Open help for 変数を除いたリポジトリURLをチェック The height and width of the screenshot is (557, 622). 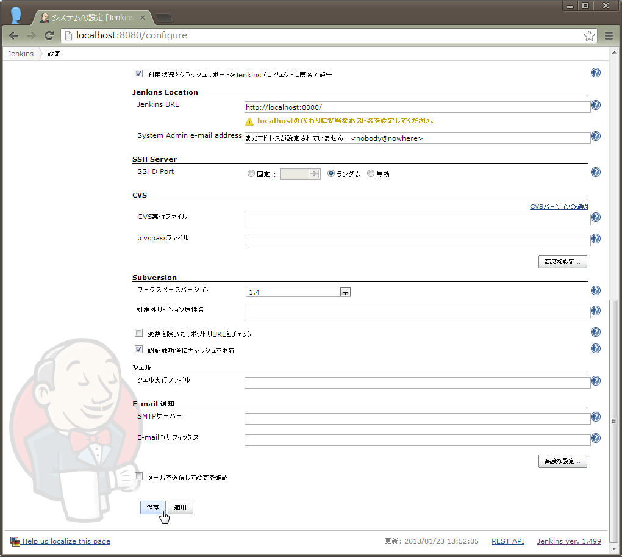pos(595,332)
